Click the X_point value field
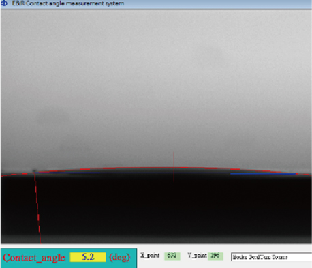The width and height of the screenshot is (312, 268). click(172, 256)
